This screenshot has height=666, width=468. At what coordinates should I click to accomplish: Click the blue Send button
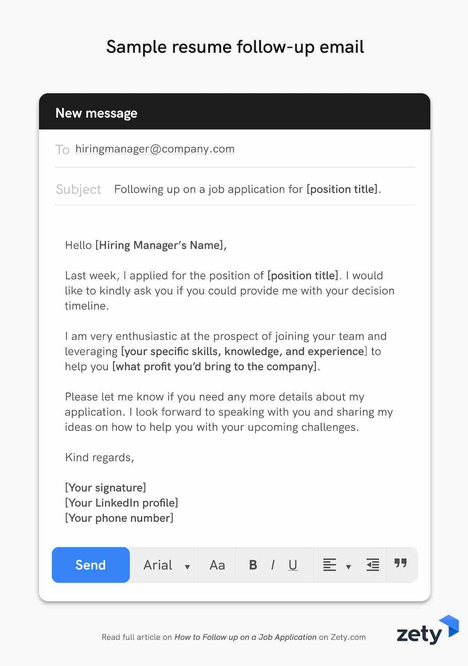[x=90, y=565]
